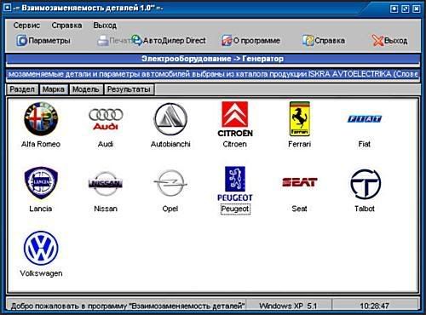The image size is (426, 315).
Task: Click the scrolling ISKRA AVTOELECTRIKA banner
Action: 213,74
